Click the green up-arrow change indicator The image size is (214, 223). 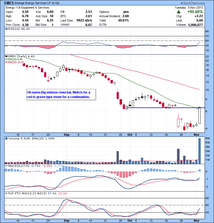tap(179, 12)
